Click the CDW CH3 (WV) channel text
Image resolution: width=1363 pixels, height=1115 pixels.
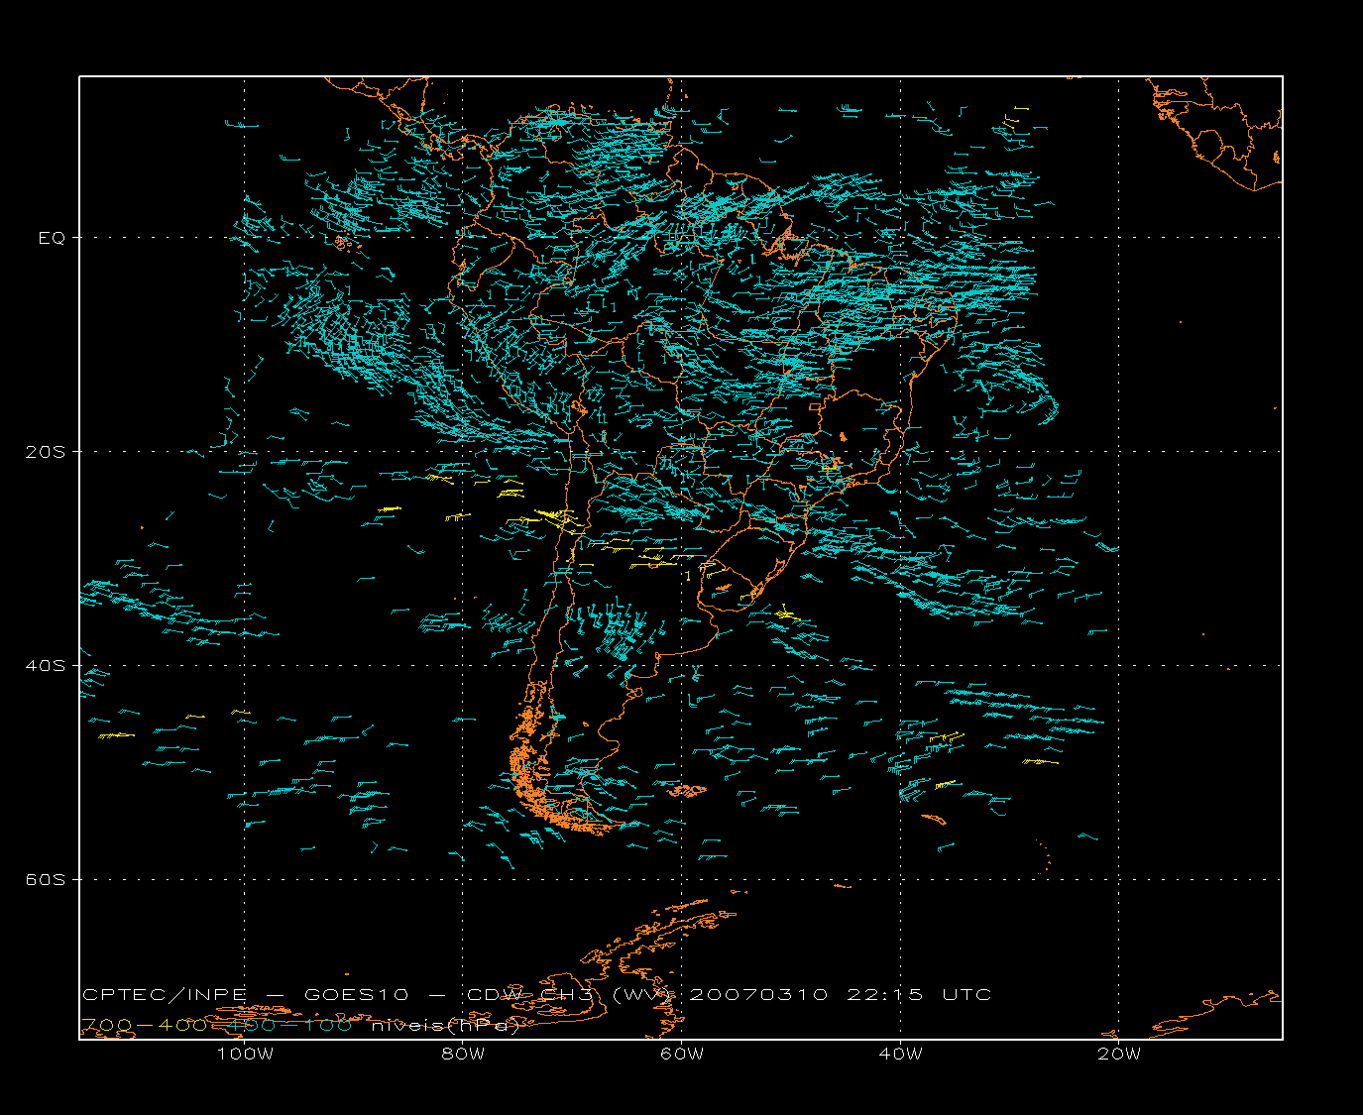(x=571, y=995)
